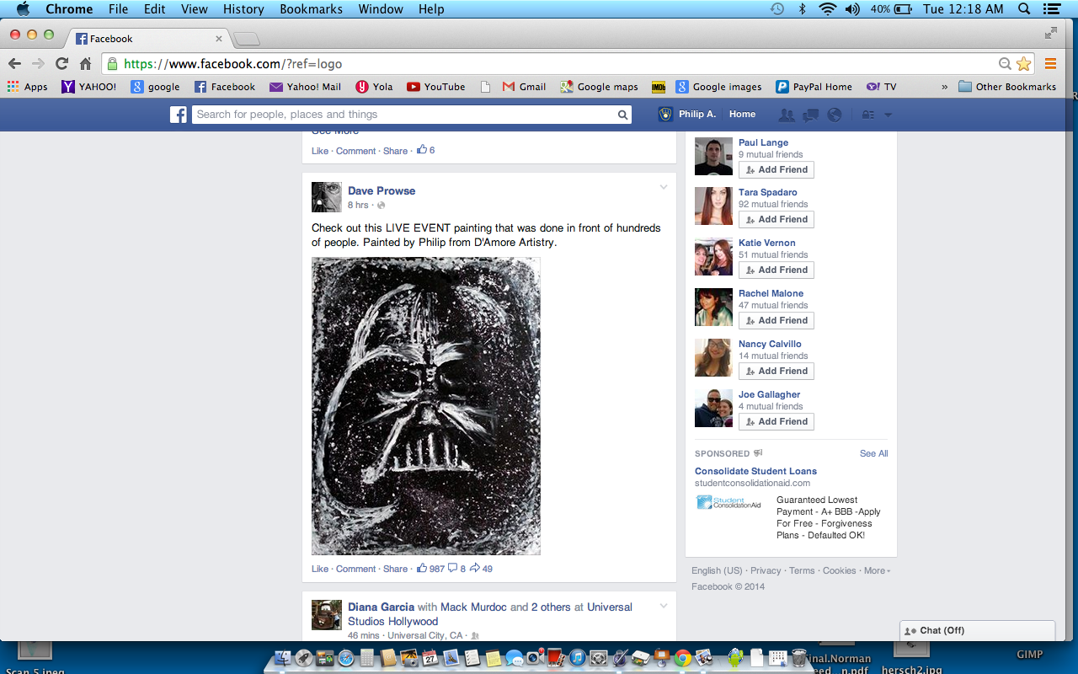The width and height of the screenshot is (1078, 674).
Task: Open the notifications globe icon
Action: point(835,115)
